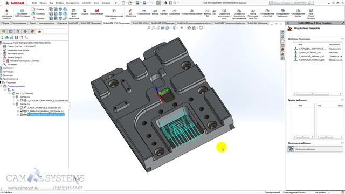Open the Резьбофрезерование thread milling icon
Viewport: 345px width, 194px height.
coord(192,11)
